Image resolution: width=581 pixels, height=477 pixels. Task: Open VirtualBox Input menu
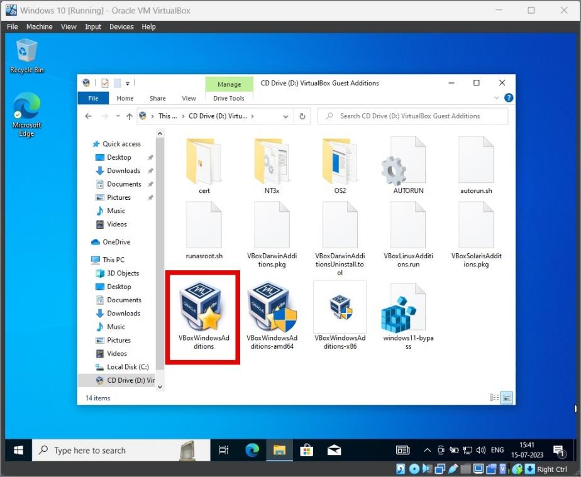93,26
